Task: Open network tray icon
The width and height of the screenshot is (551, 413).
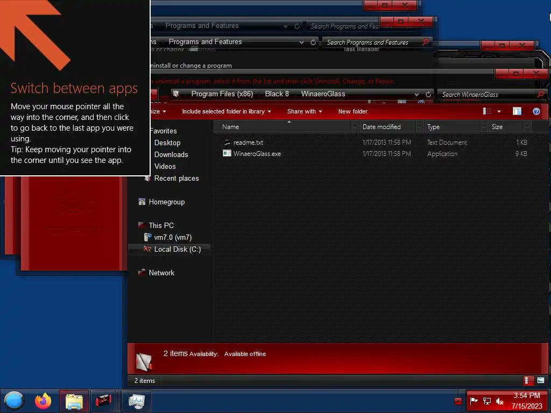Action: (x=486, y=401)
